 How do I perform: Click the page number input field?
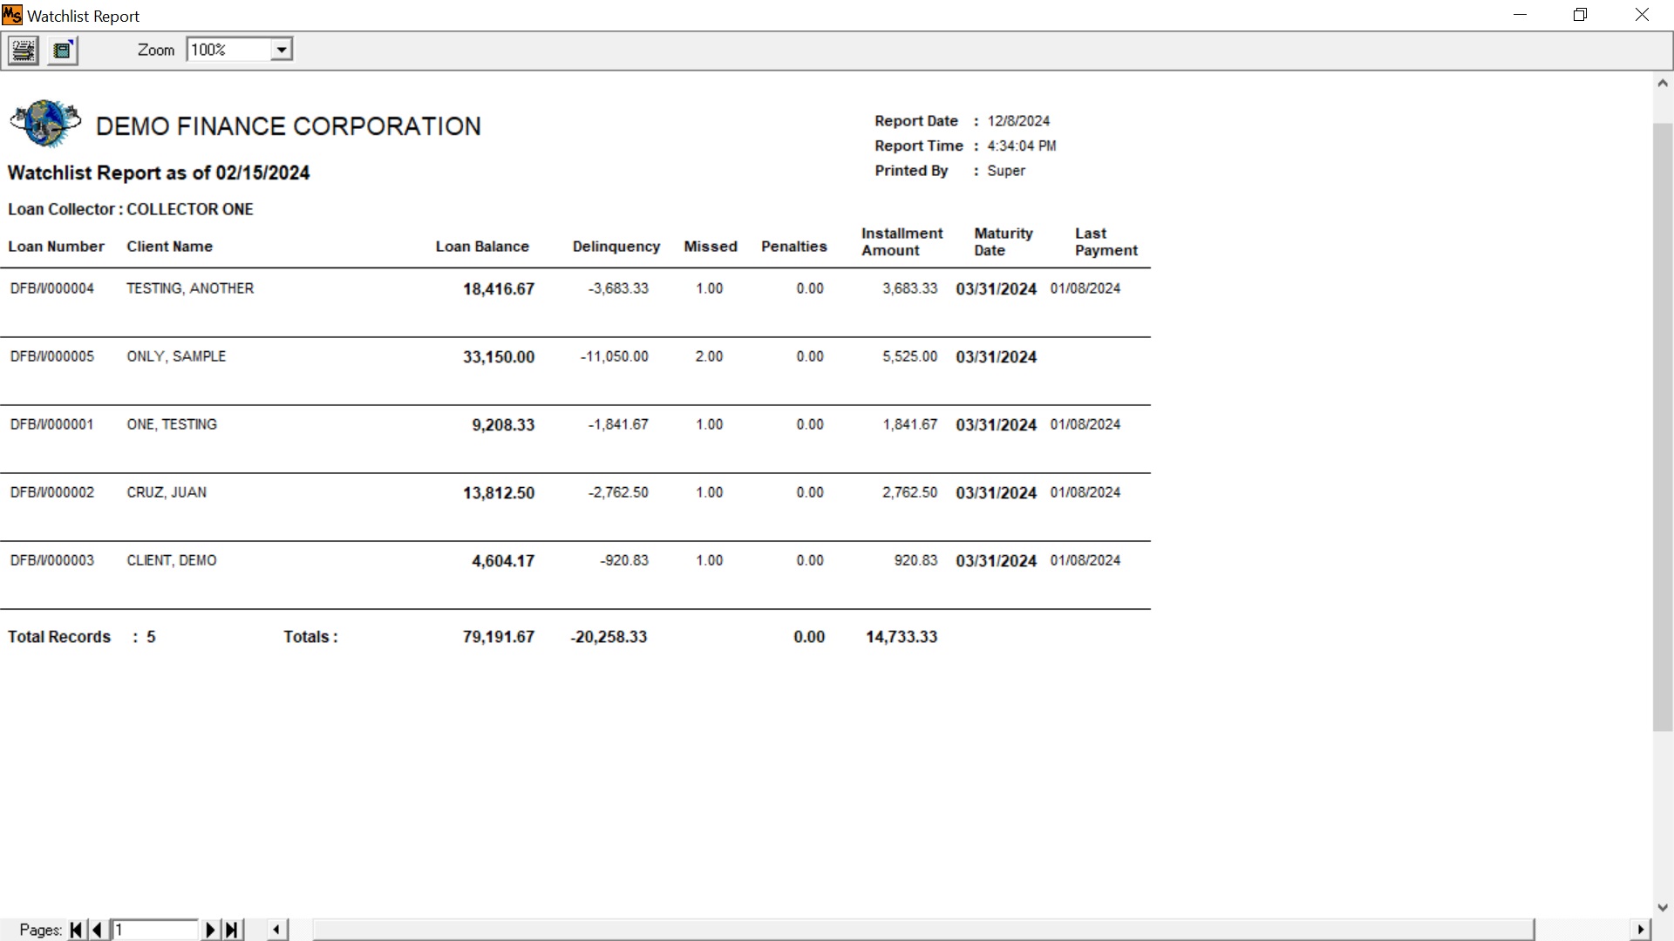pos(155,930)
